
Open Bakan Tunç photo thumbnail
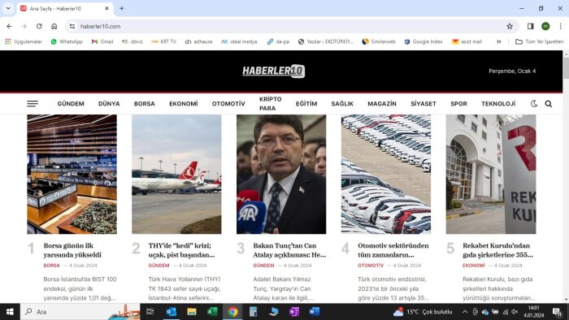281,175
